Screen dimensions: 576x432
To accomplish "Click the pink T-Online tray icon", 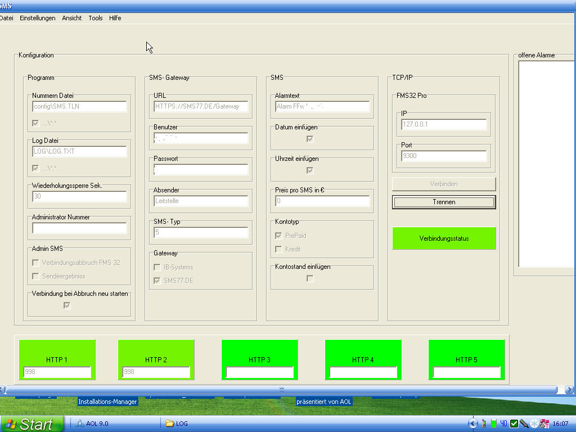I will (544, 424).
